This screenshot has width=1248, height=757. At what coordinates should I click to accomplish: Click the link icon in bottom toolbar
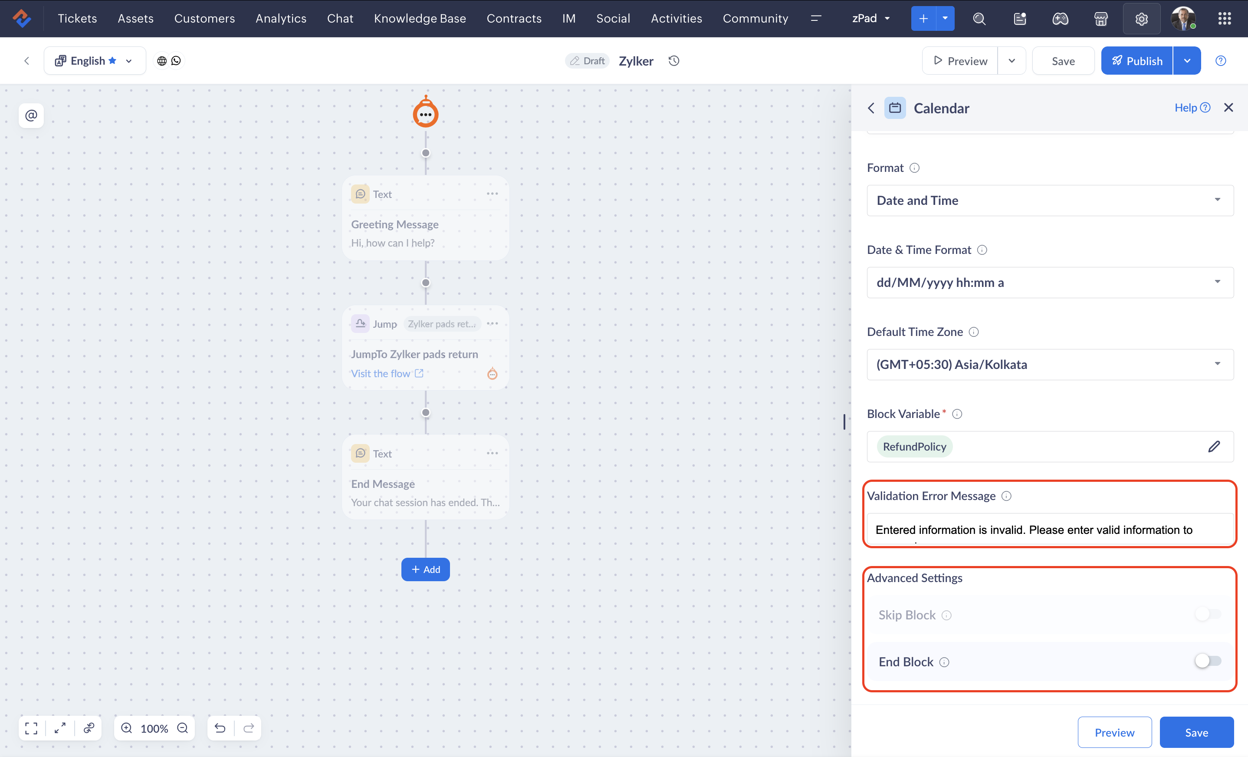point(89,728)
